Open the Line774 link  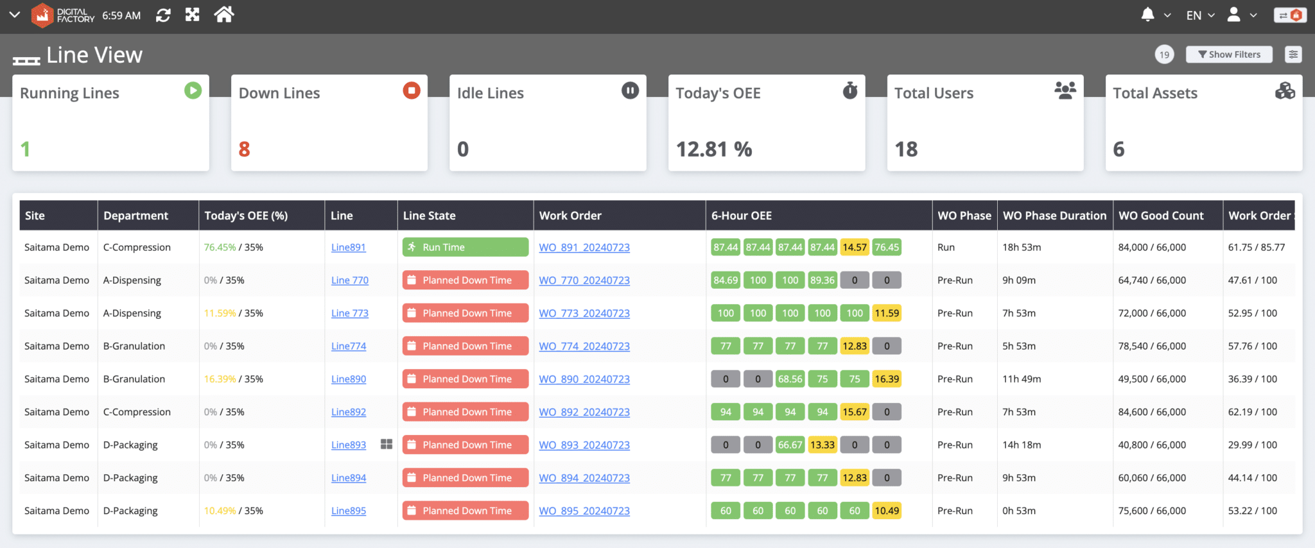pos(349,347)
